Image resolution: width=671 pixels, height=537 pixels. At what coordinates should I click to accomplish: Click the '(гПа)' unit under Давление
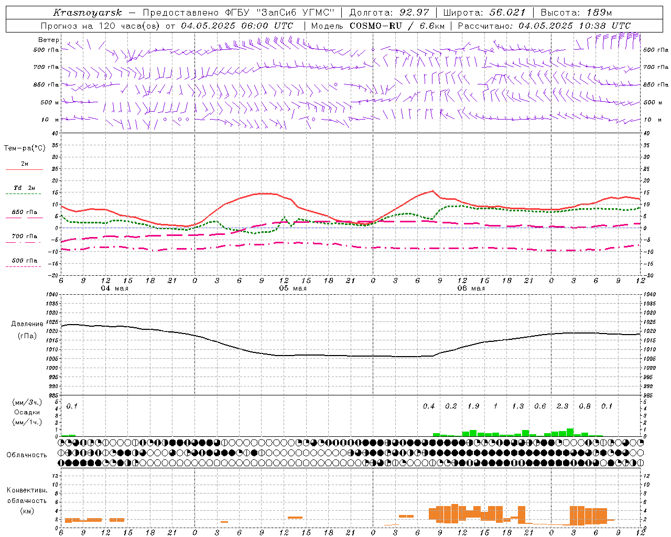[27, 336]
